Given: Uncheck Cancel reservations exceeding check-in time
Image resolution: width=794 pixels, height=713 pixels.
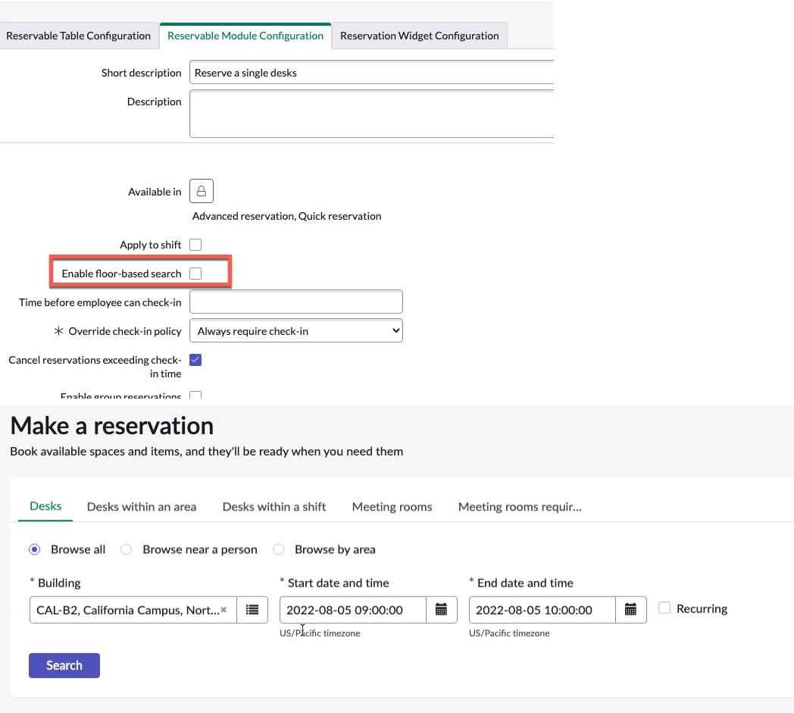Looking at the screenshot, I should coord(195,359).
